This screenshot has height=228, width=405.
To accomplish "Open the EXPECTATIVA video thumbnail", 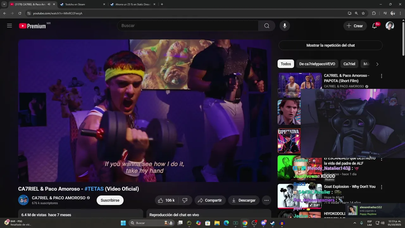I will click(x=289, y=141).
